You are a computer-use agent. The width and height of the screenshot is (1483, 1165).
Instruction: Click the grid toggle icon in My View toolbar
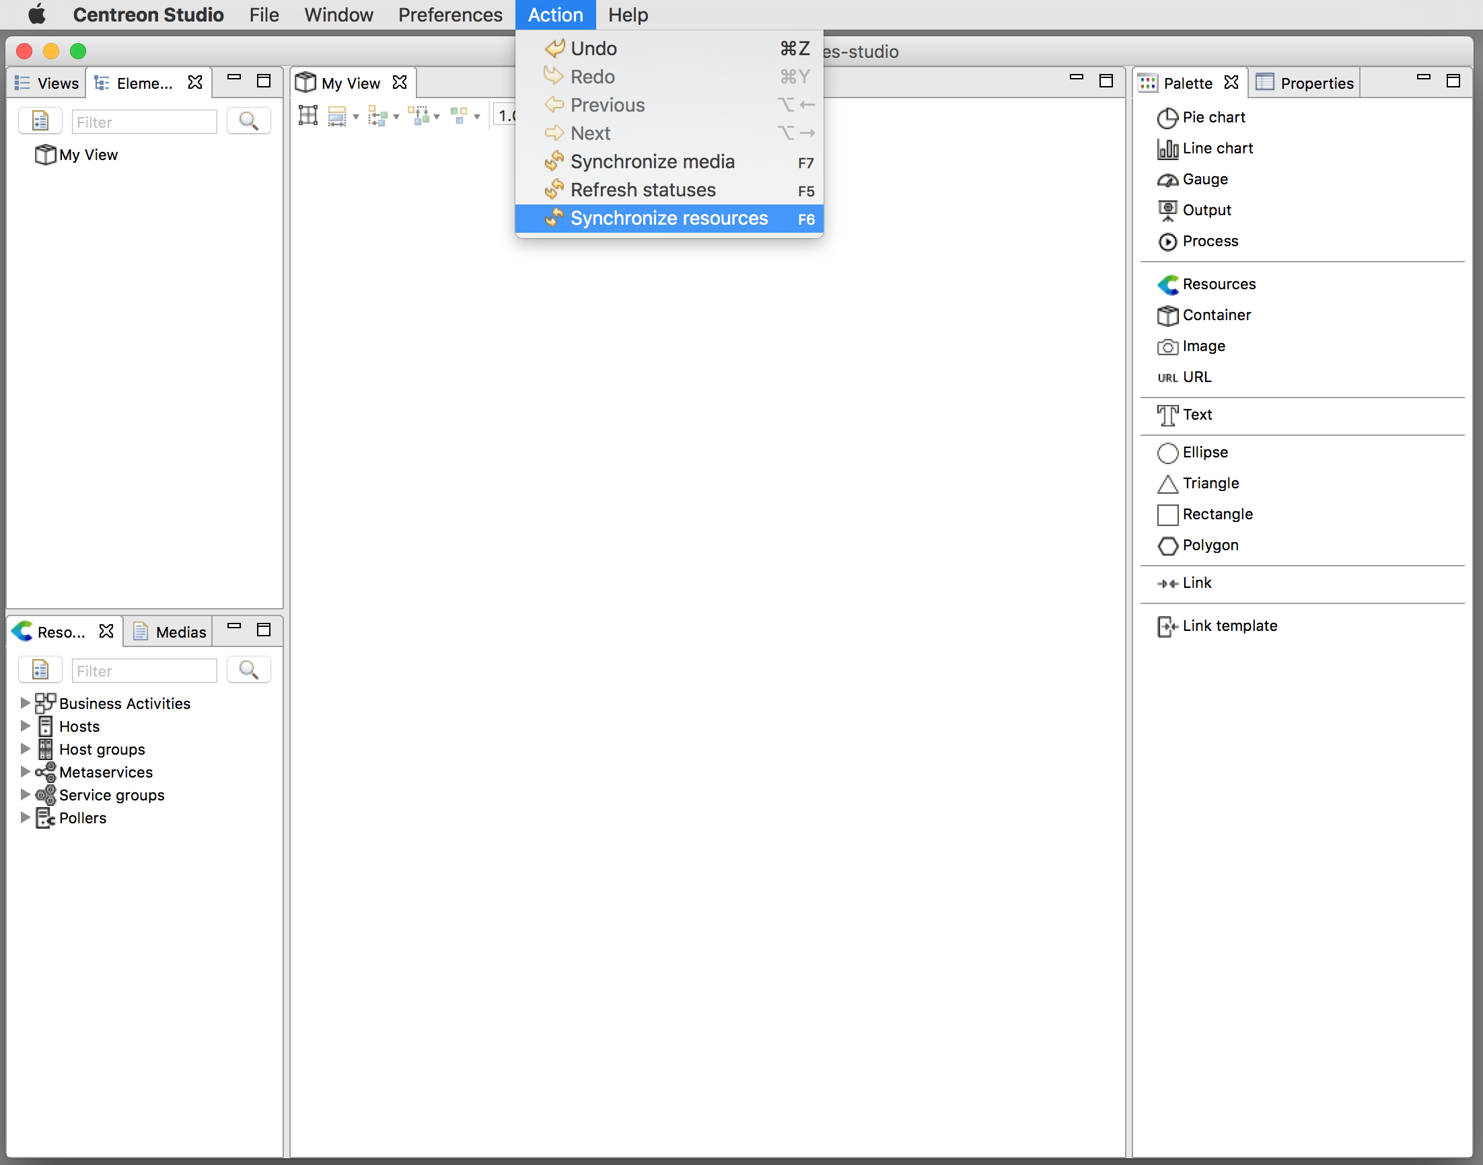pyautogui.click(x=308, y=114)
